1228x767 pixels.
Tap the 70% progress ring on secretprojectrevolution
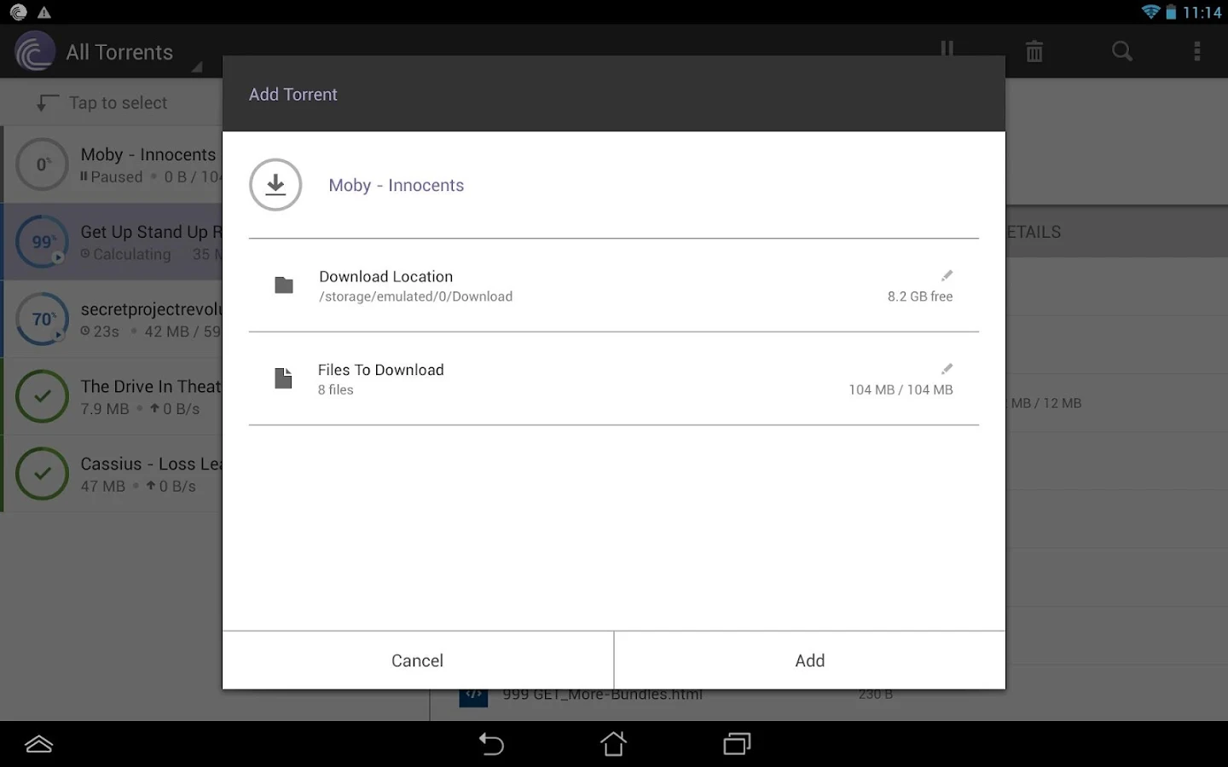[42, 319]
